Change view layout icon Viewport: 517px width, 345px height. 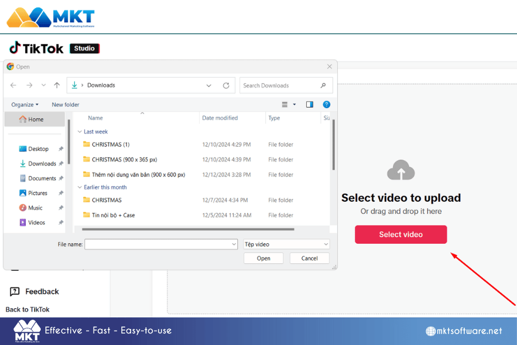284,105
